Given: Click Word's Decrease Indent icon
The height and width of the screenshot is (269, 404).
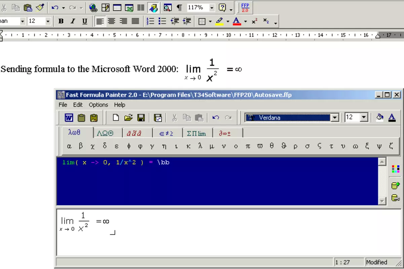Looking at the screenshot, I should pos(175,21).
